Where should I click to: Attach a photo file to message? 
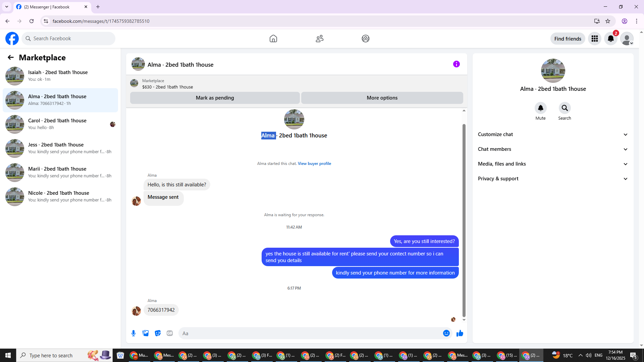[x=146, y=333]
